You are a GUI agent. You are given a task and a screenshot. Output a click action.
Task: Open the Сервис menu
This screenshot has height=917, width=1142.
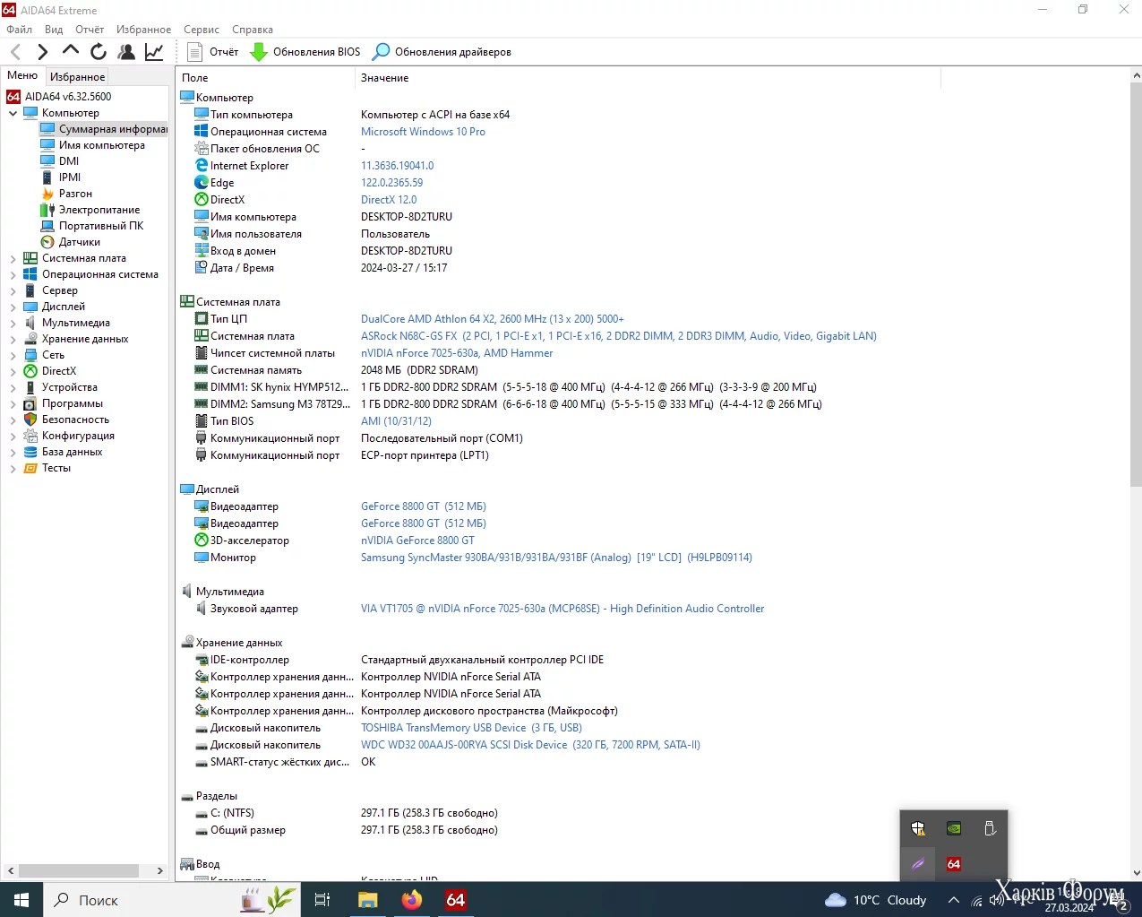[201, 30]
